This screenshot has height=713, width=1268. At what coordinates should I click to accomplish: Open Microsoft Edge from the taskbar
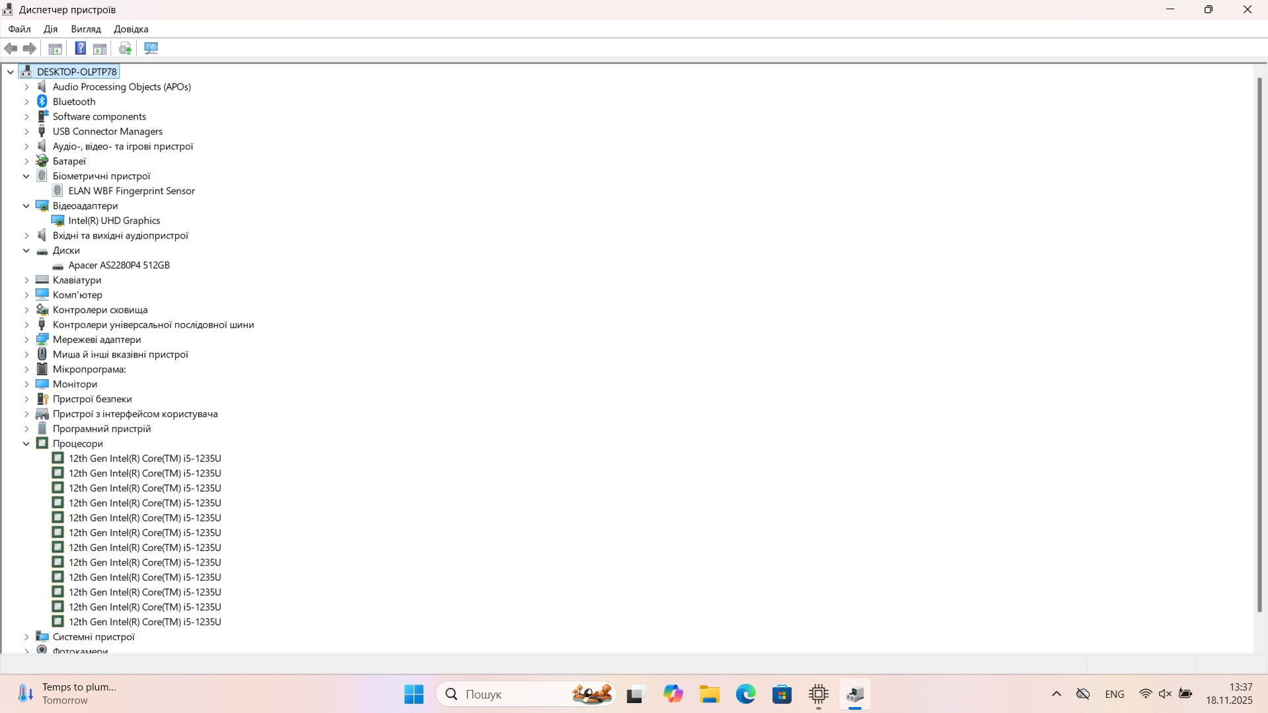tap(746, 694)
